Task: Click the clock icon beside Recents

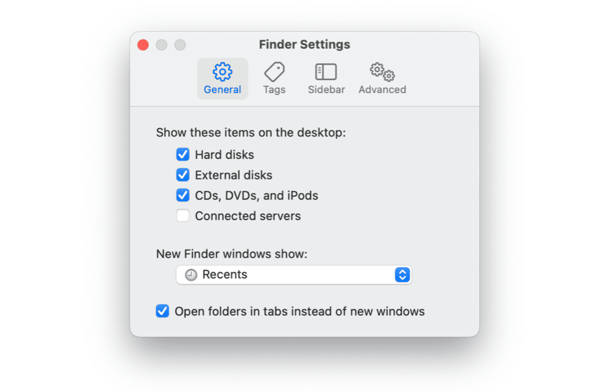Action: 191,275
